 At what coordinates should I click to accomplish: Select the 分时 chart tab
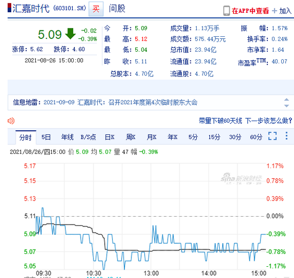click(26, 138)
